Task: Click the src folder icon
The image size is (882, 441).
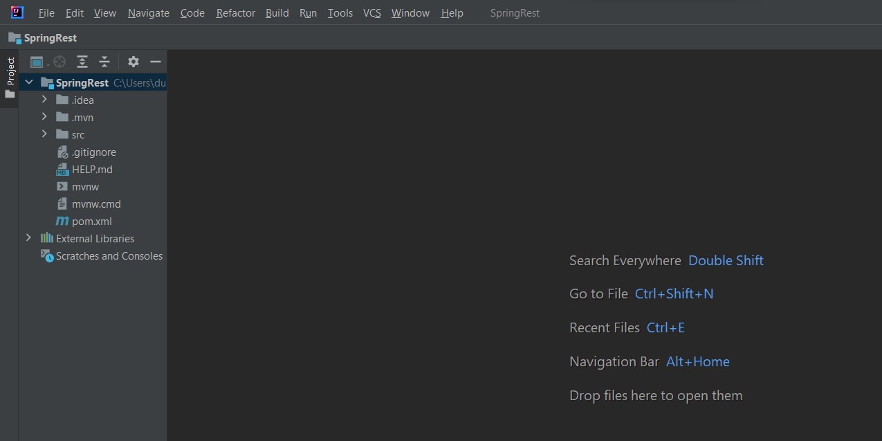Action: [x=62, y=134]
